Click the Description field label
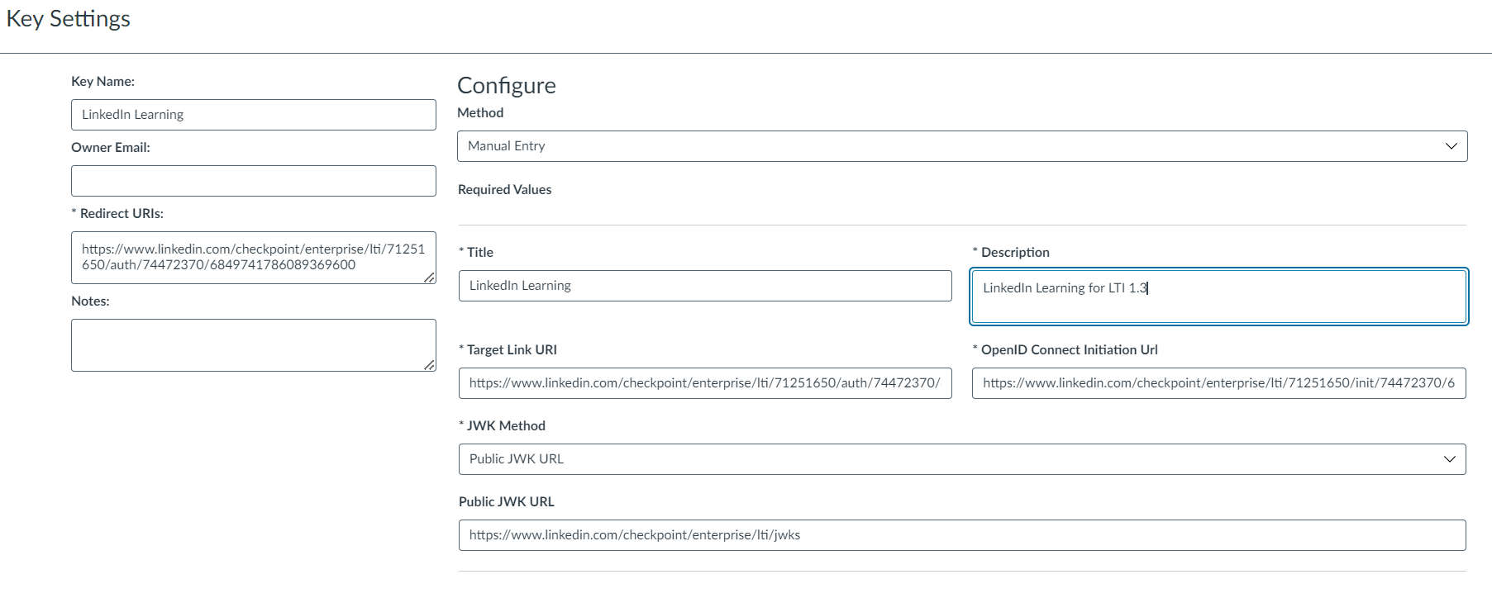The width and height of the screenshot is (1492, 598). 1011,252
